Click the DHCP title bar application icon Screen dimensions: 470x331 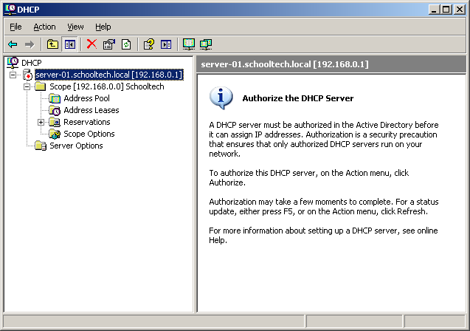[x=10, y=9]
